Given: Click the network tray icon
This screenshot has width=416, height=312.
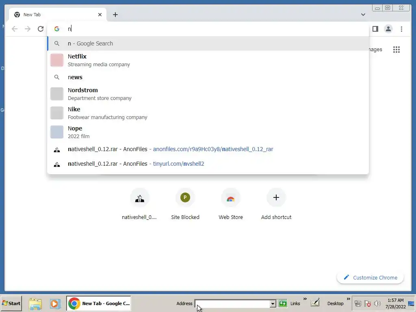Looking at the screenshot, I should pos(358,303).
